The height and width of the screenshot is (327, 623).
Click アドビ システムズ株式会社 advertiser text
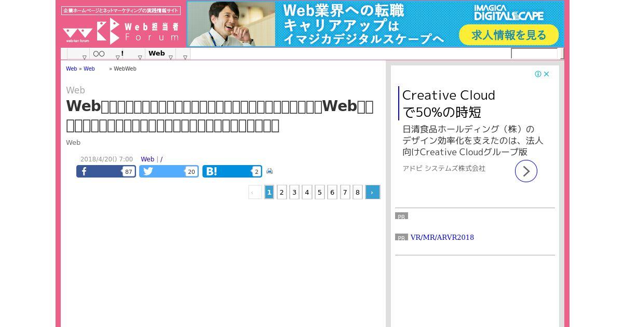444,168
